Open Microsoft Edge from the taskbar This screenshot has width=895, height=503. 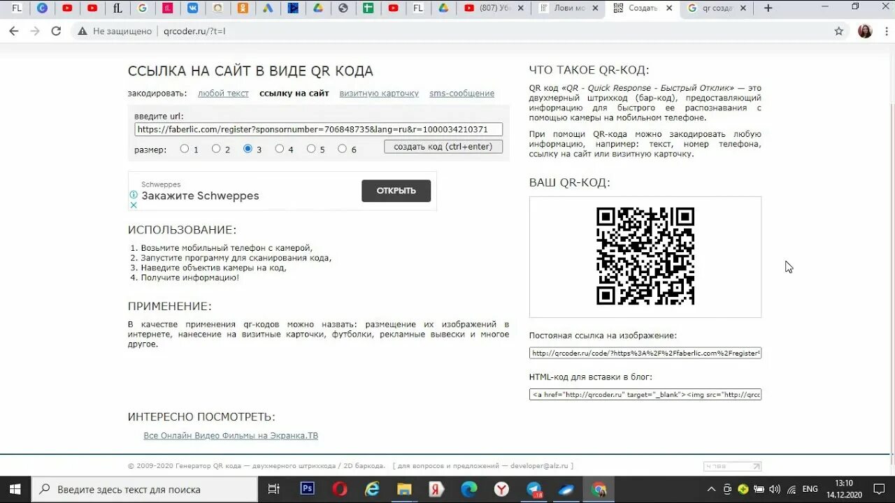point(469,489)
